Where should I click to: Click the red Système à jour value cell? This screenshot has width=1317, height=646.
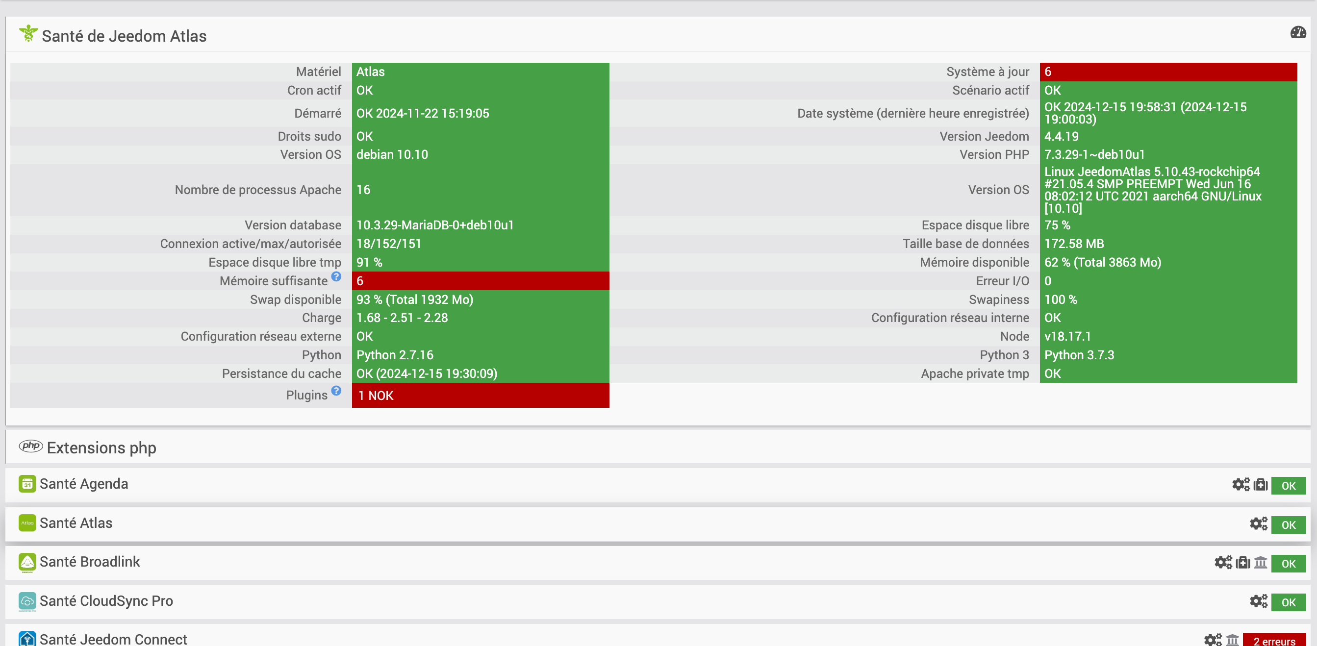point(1168,72)
